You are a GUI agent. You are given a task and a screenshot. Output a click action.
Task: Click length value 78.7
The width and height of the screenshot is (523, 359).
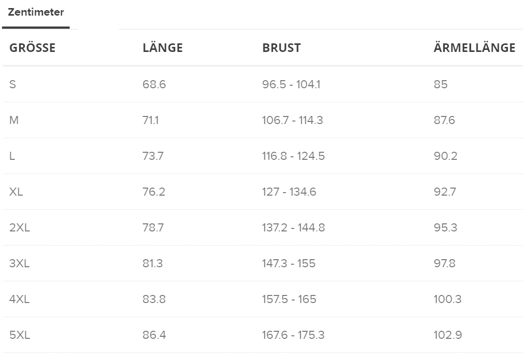click(x=153, y=227)
